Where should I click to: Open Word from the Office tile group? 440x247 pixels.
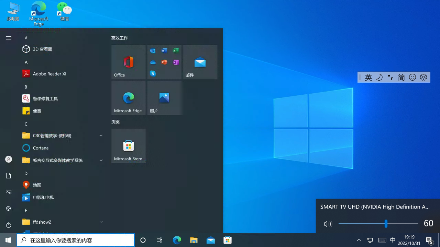[x=164, y=51]
